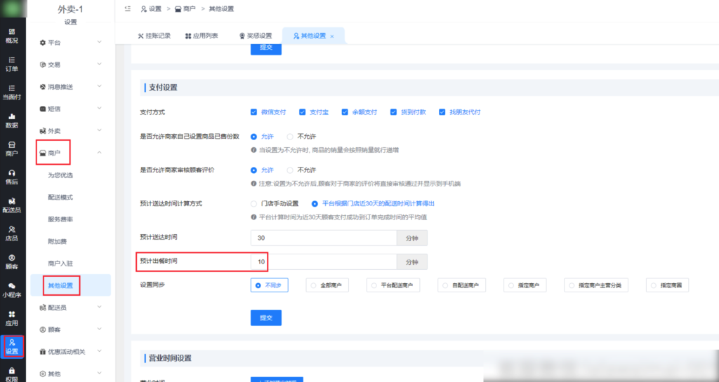Screen dimensions: 719x382
Task: Select the 指定商圈 sync option
Action: coord(667,285)
